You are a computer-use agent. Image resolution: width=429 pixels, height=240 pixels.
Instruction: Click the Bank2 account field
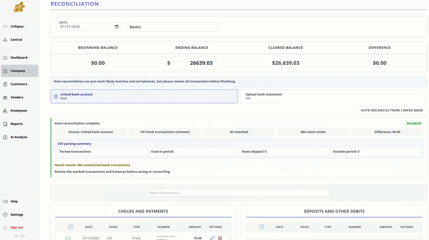pyautogui.click(x=173, y=27)
